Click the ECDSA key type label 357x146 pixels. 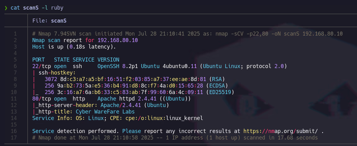[219, 86]
